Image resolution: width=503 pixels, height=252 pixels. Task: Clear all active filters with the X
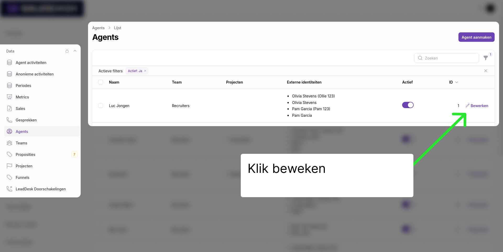[x=485, y=71]
